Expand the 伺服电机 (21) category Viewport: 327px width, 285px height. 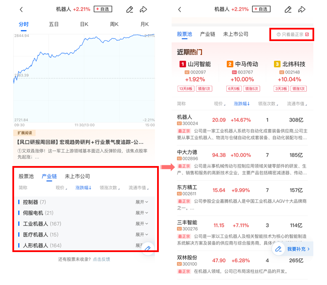[x=142, y=213]
